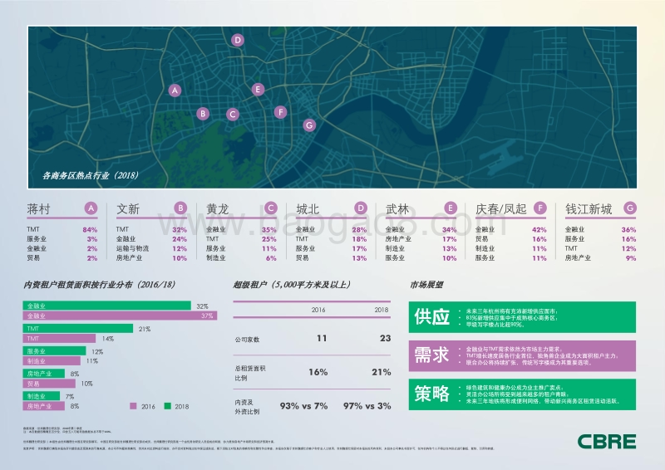665x470 pixels.
Task: Click the 武林 district heading
Action: (397, 209)
